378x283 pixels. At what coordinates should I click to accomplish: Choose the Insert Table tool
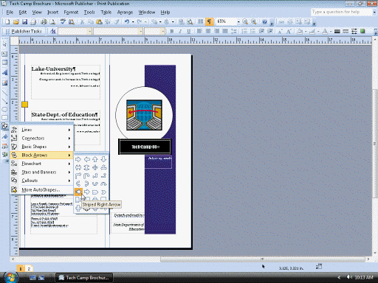[x=4, y=63]
